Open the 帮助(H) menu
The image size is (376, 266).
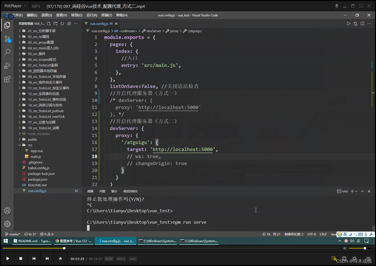point(122,15)
